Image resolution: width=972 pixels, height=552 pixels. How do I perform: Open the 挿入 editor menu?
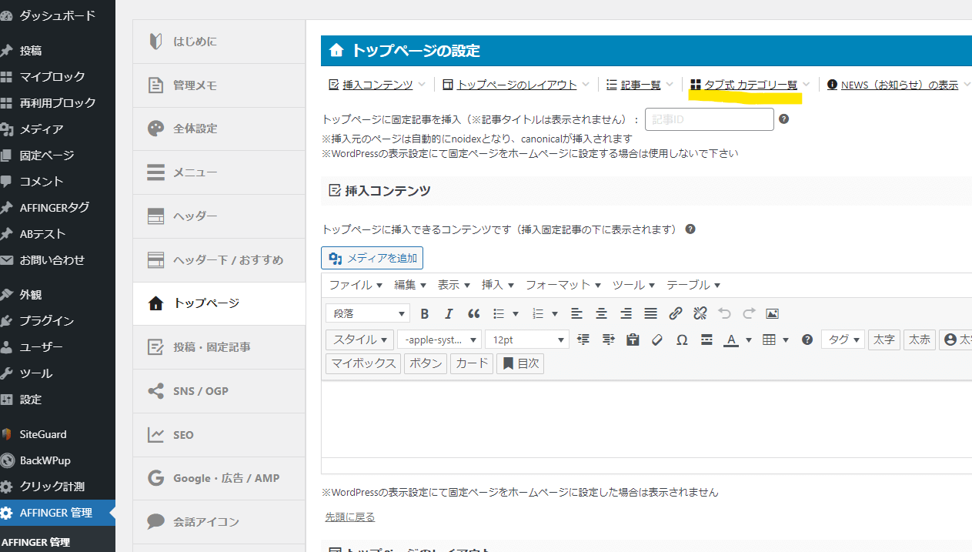tap(497, 285)
